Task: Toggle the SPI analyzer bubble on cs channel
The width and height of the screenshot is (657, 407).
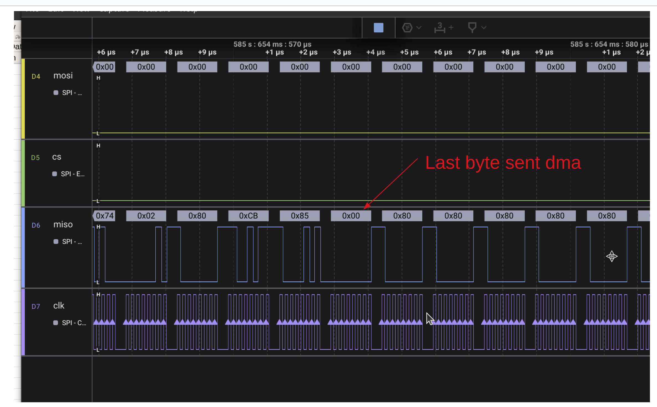Action: click(54, 174)
